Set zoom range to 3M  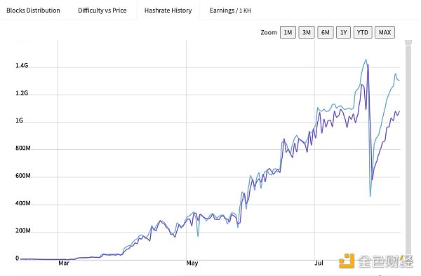(x=307, y=32)
